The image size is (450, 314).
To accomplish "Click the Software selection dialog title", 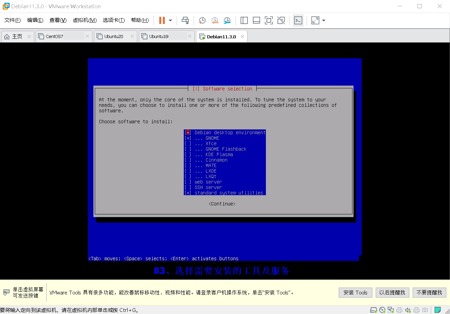I will [x=222, y=89].
